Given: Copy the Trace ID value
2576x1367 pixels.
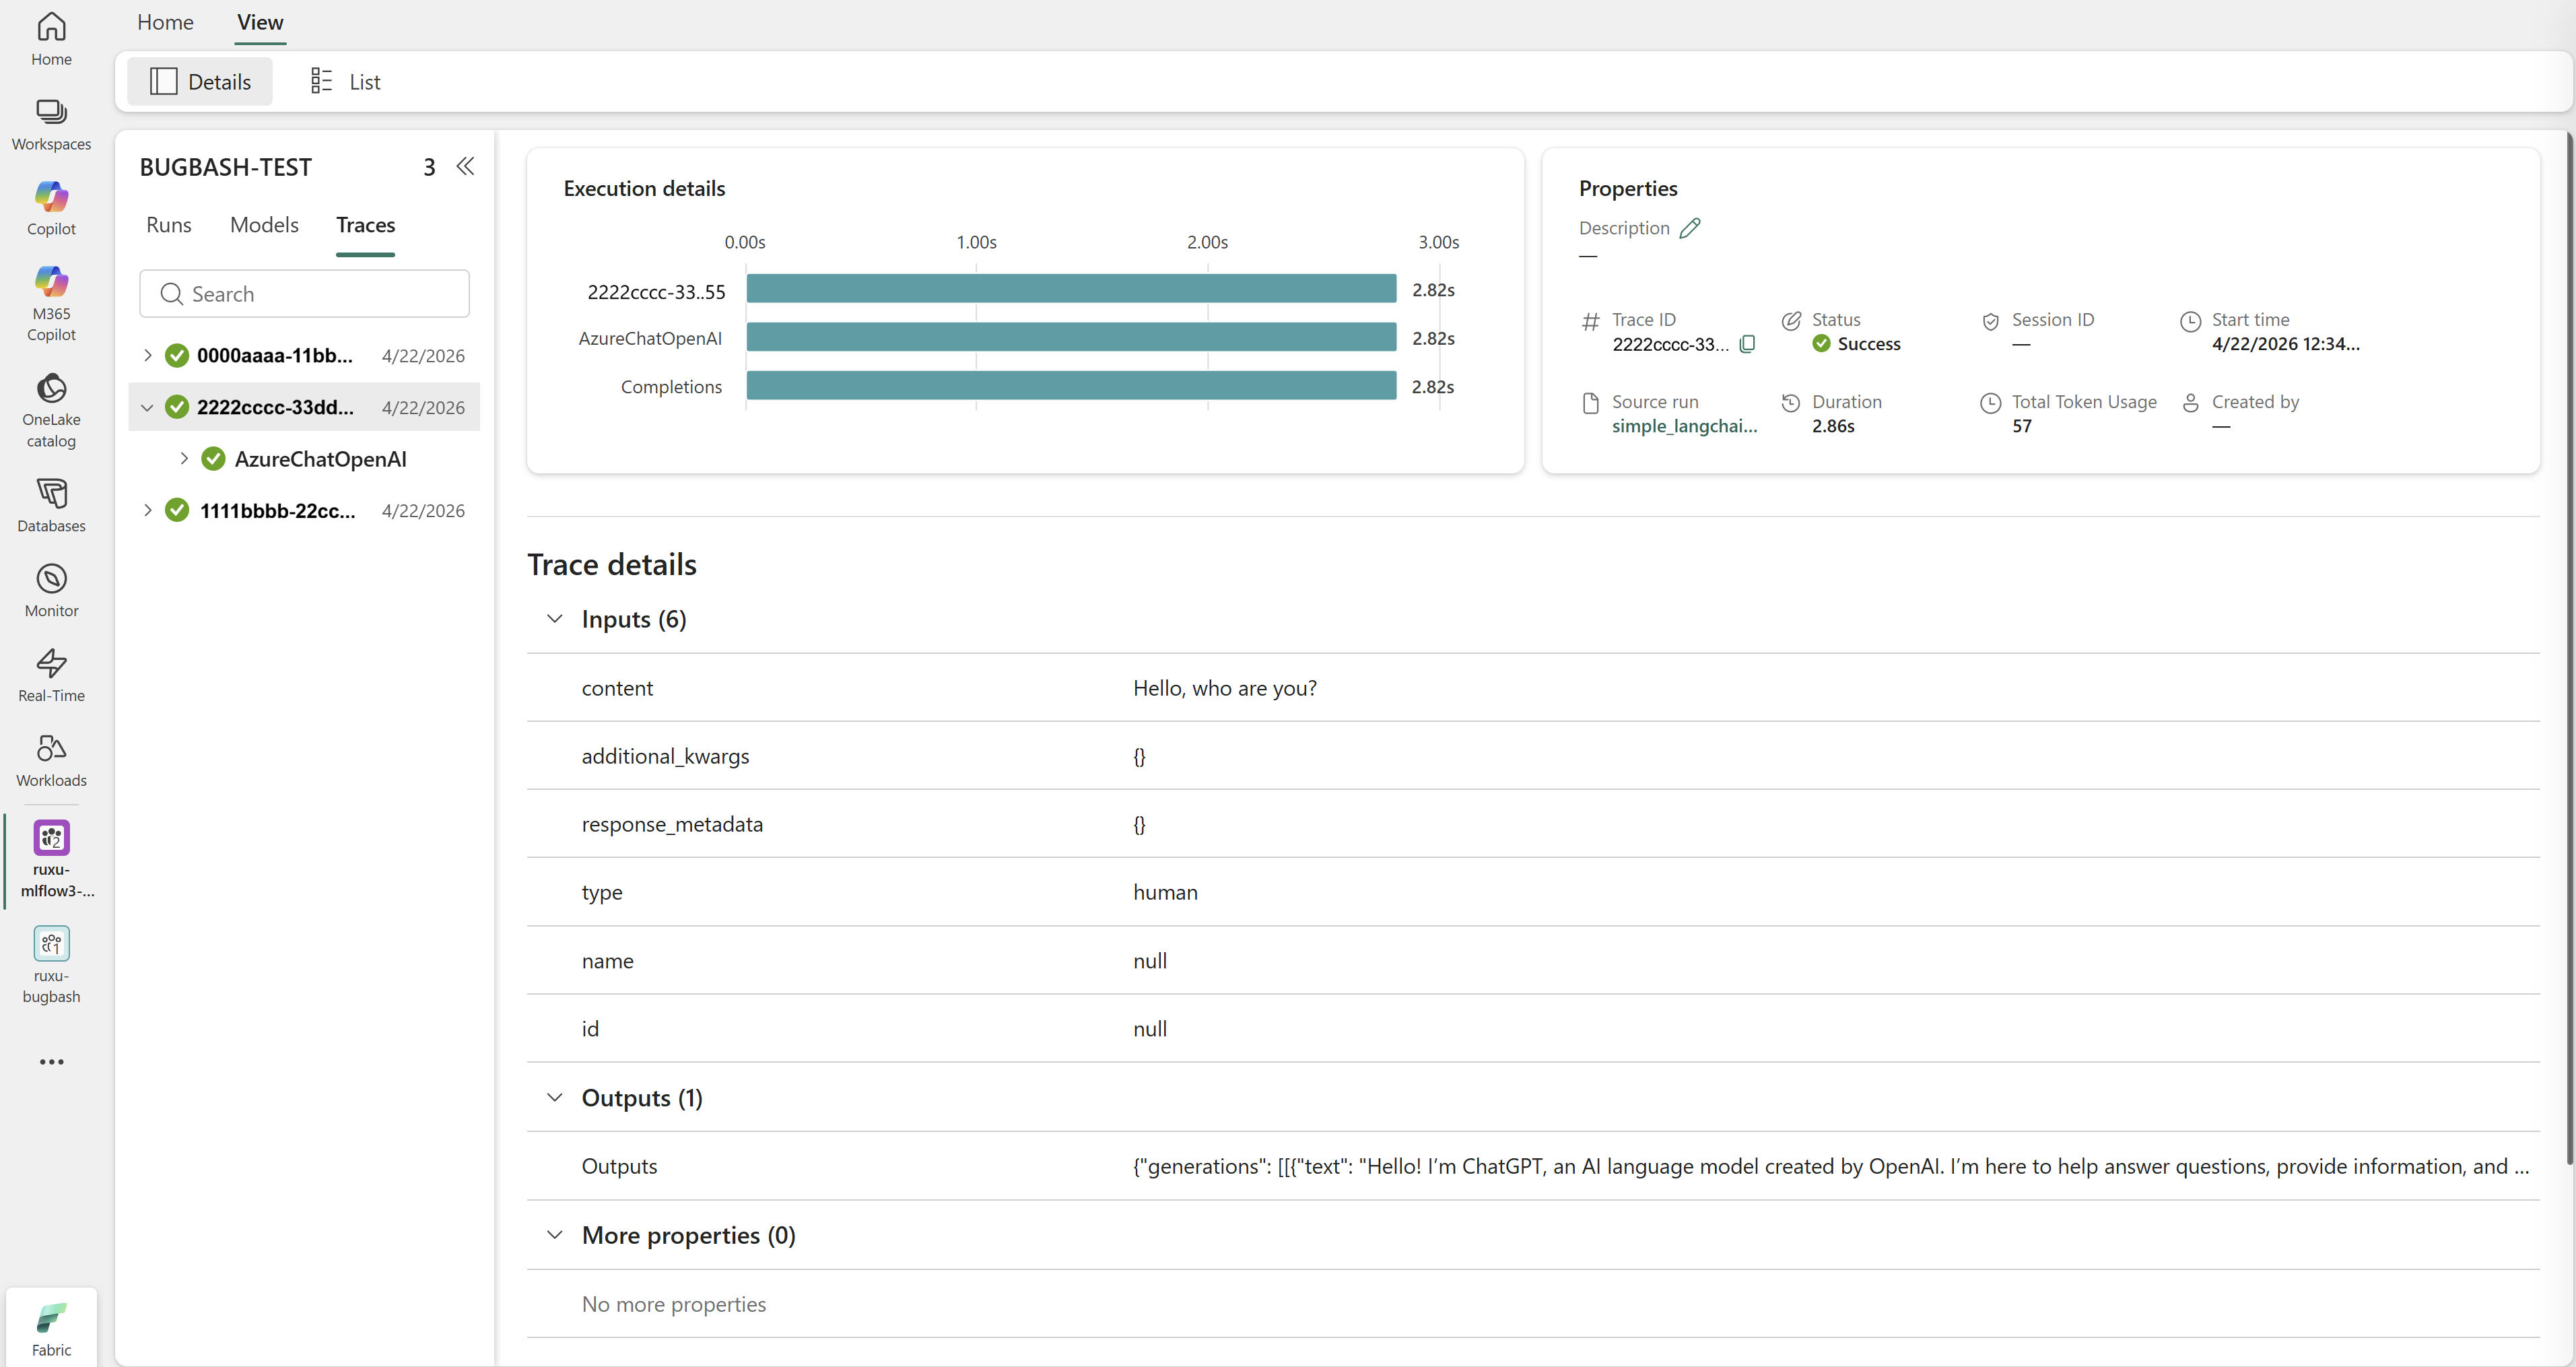Looking at the screenshot, I should (1747, 344).
